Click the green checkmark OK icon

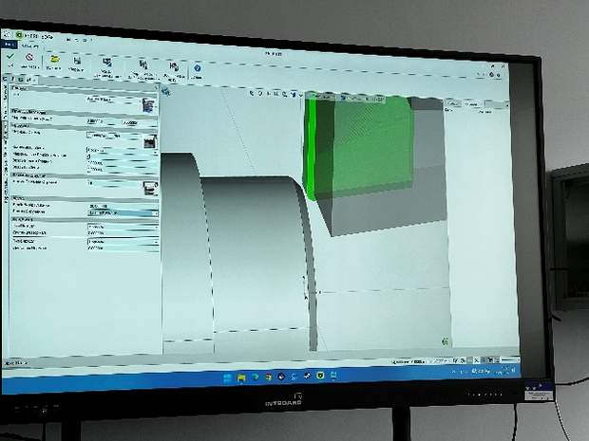[10, 56]
